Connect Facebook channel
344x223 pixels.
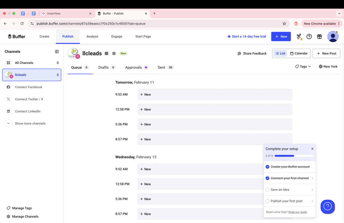32,87
